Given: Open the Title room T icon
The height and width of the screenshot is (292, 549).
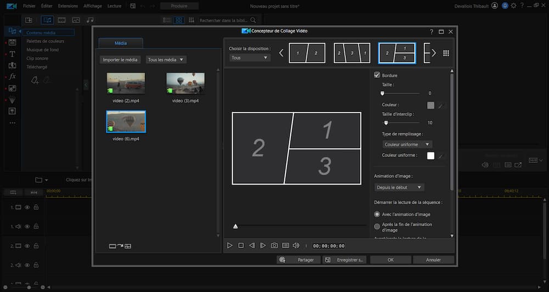Looking at the screenshot, I should pyautogui.click(x=12, y=54).
